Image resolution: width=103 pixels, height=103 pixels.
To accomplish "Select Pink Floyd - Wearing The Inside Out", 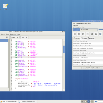I will (x=88, y=46).
